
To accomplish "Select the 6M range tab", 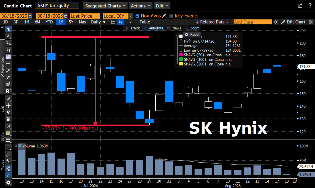I will pos(37,22).
